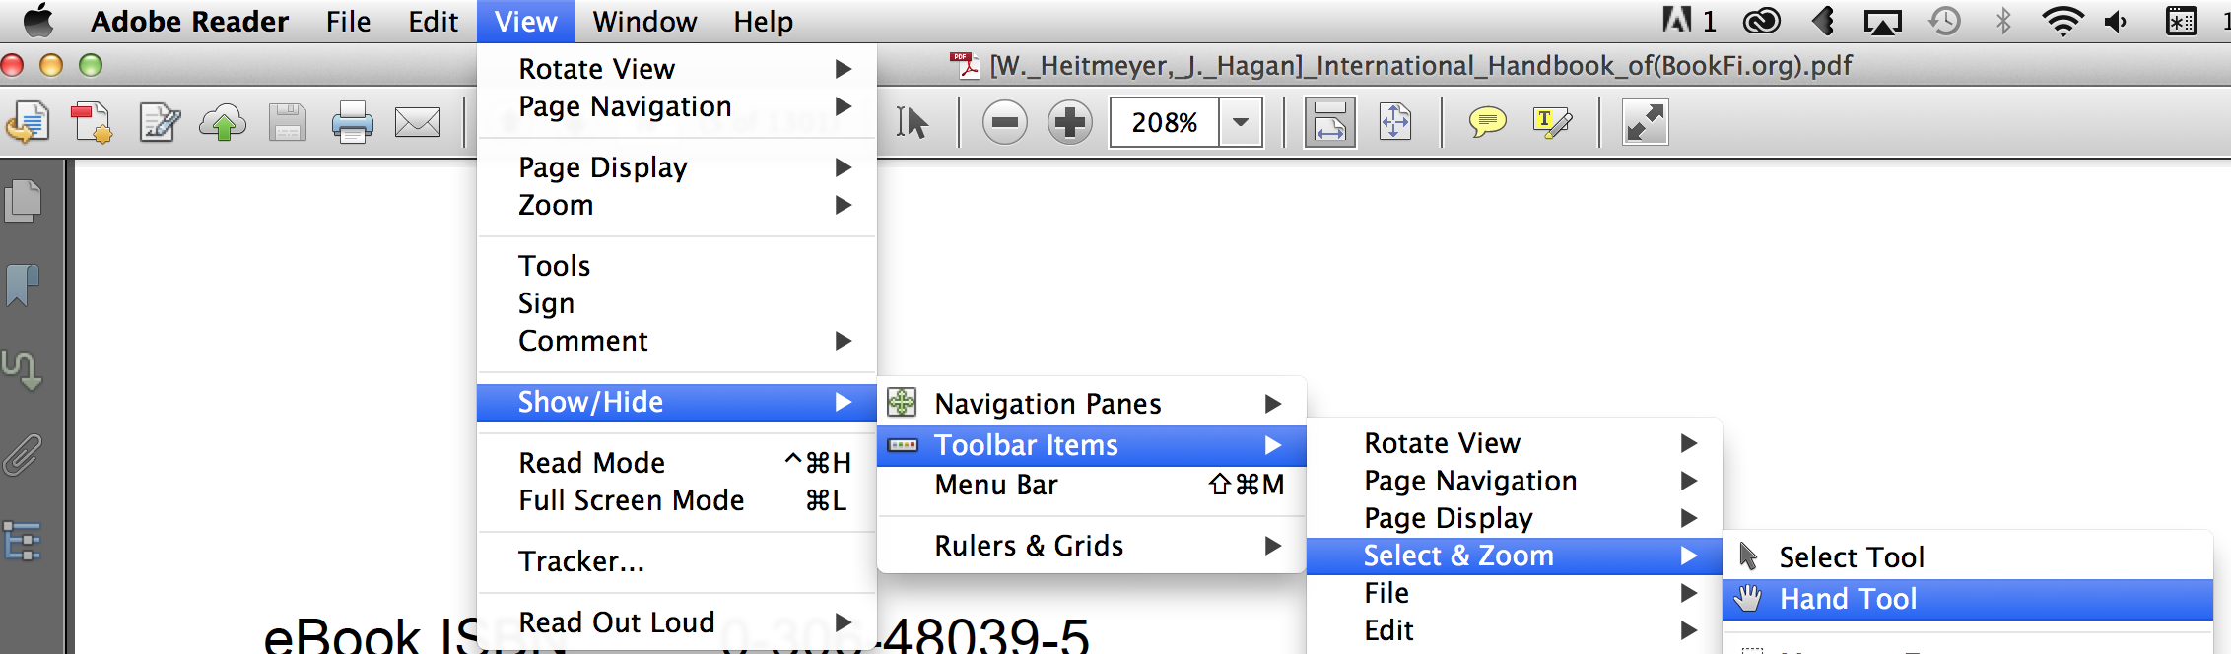Image resolution: width=2231 pixels, height=654 pixels.
Task: Click the Hand Tool hand icon
Action: point(1748,598)
